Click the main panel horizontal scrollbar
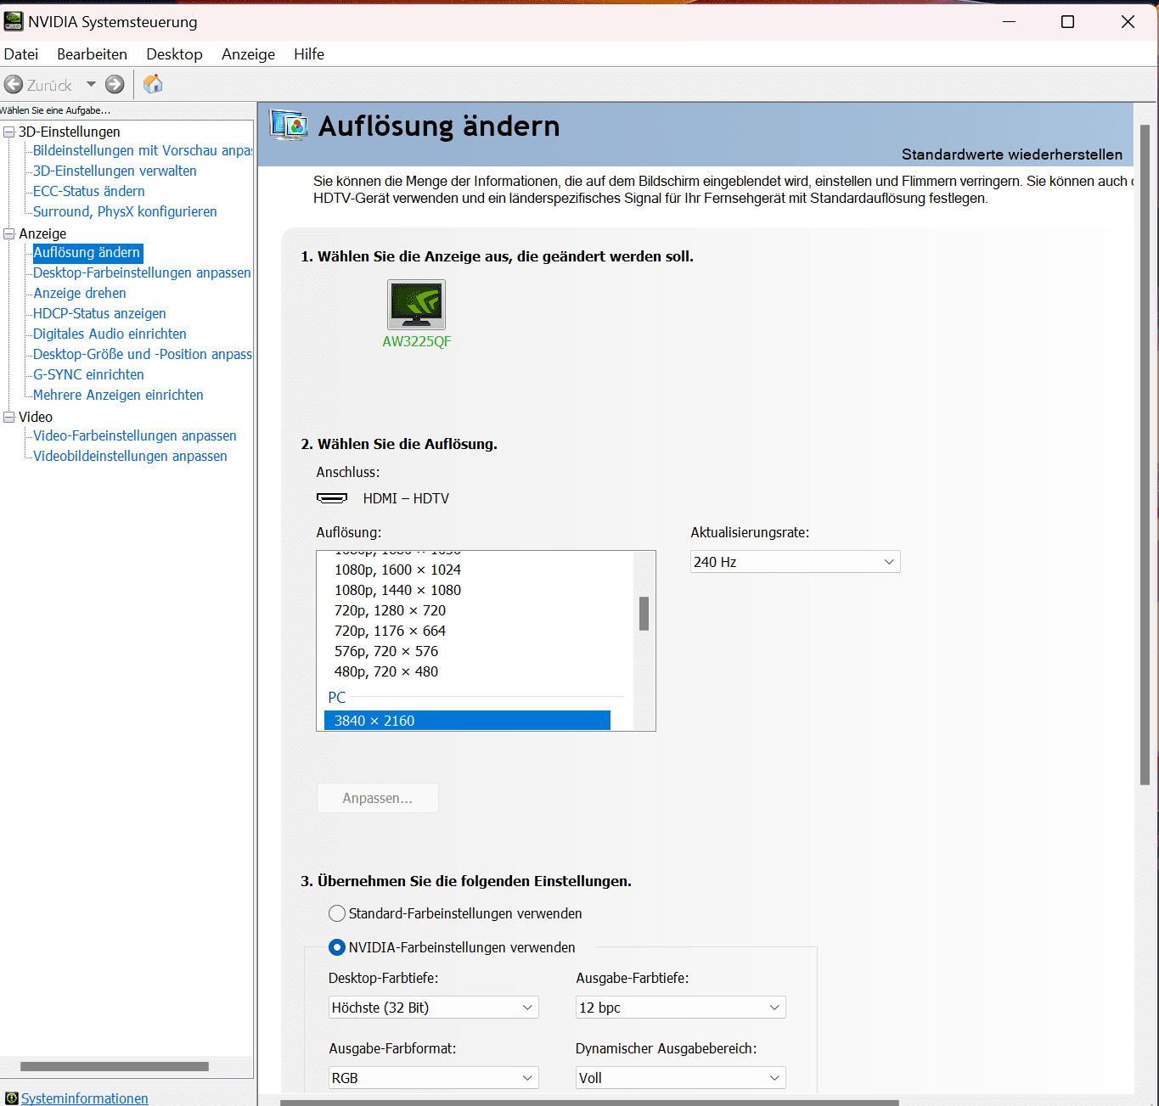Image resolution: width=1159 pixels, height=1106 pixels. pos(589,1103)
